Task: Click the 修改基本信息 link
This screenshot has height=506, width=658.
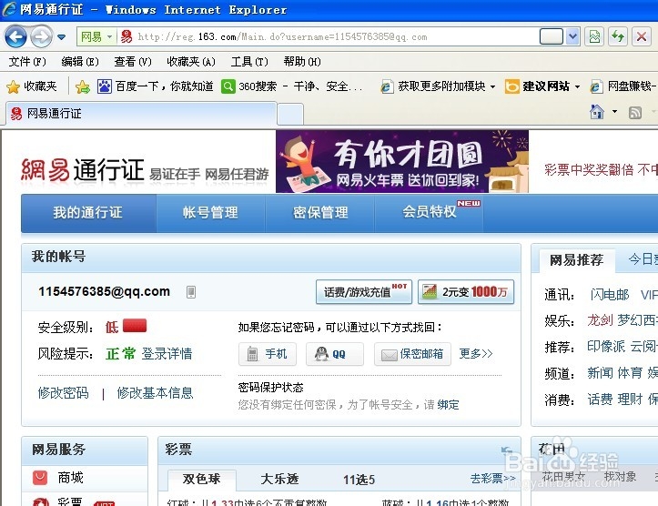Action: [155, 393]
